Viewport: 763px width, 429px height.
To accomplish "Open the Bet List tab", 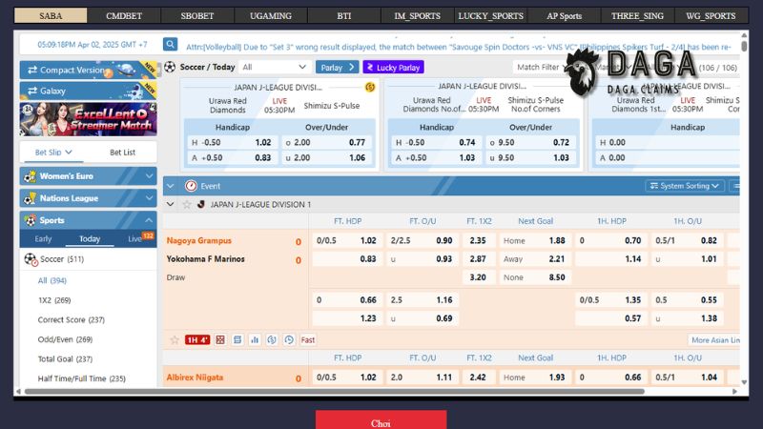I will tap(122, 153).
